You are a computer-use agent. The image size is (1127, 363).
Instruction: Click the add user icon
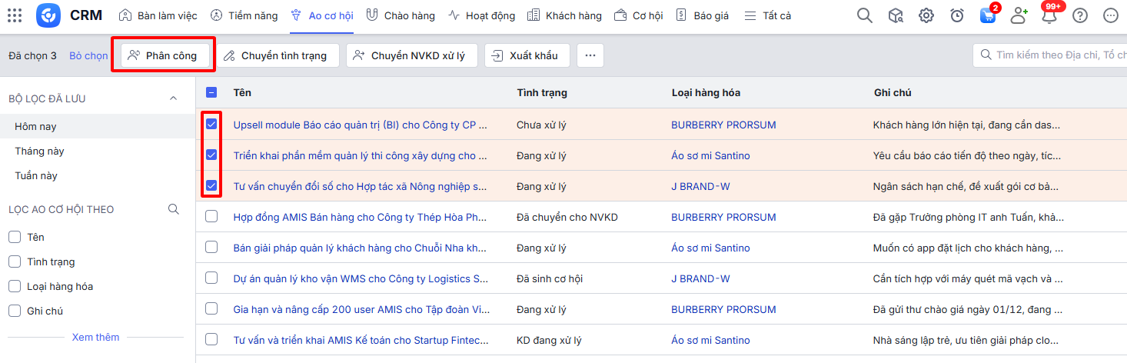[x=1019, y=15]
